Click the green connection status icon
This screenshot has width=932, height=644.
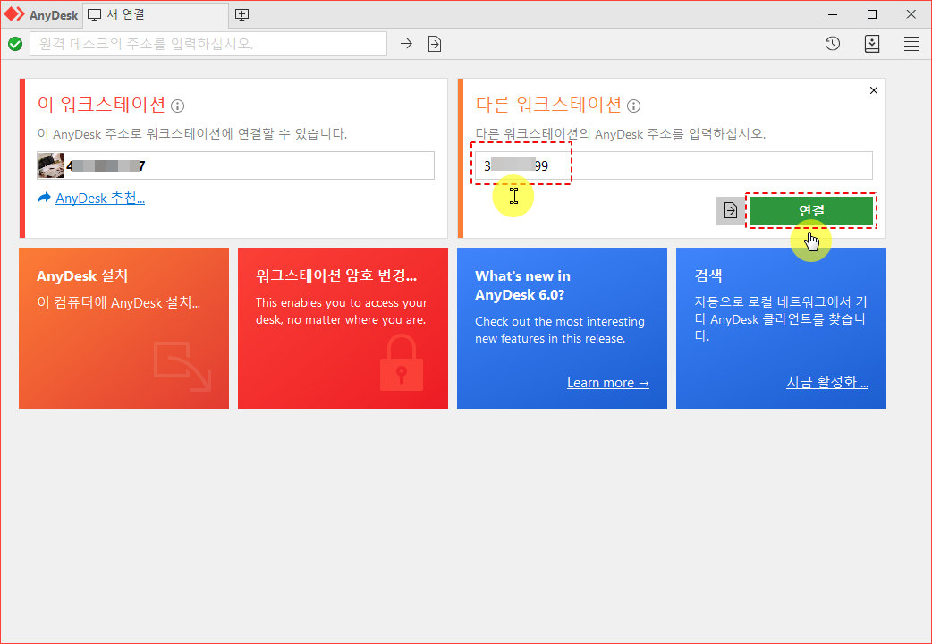[15, 44]
